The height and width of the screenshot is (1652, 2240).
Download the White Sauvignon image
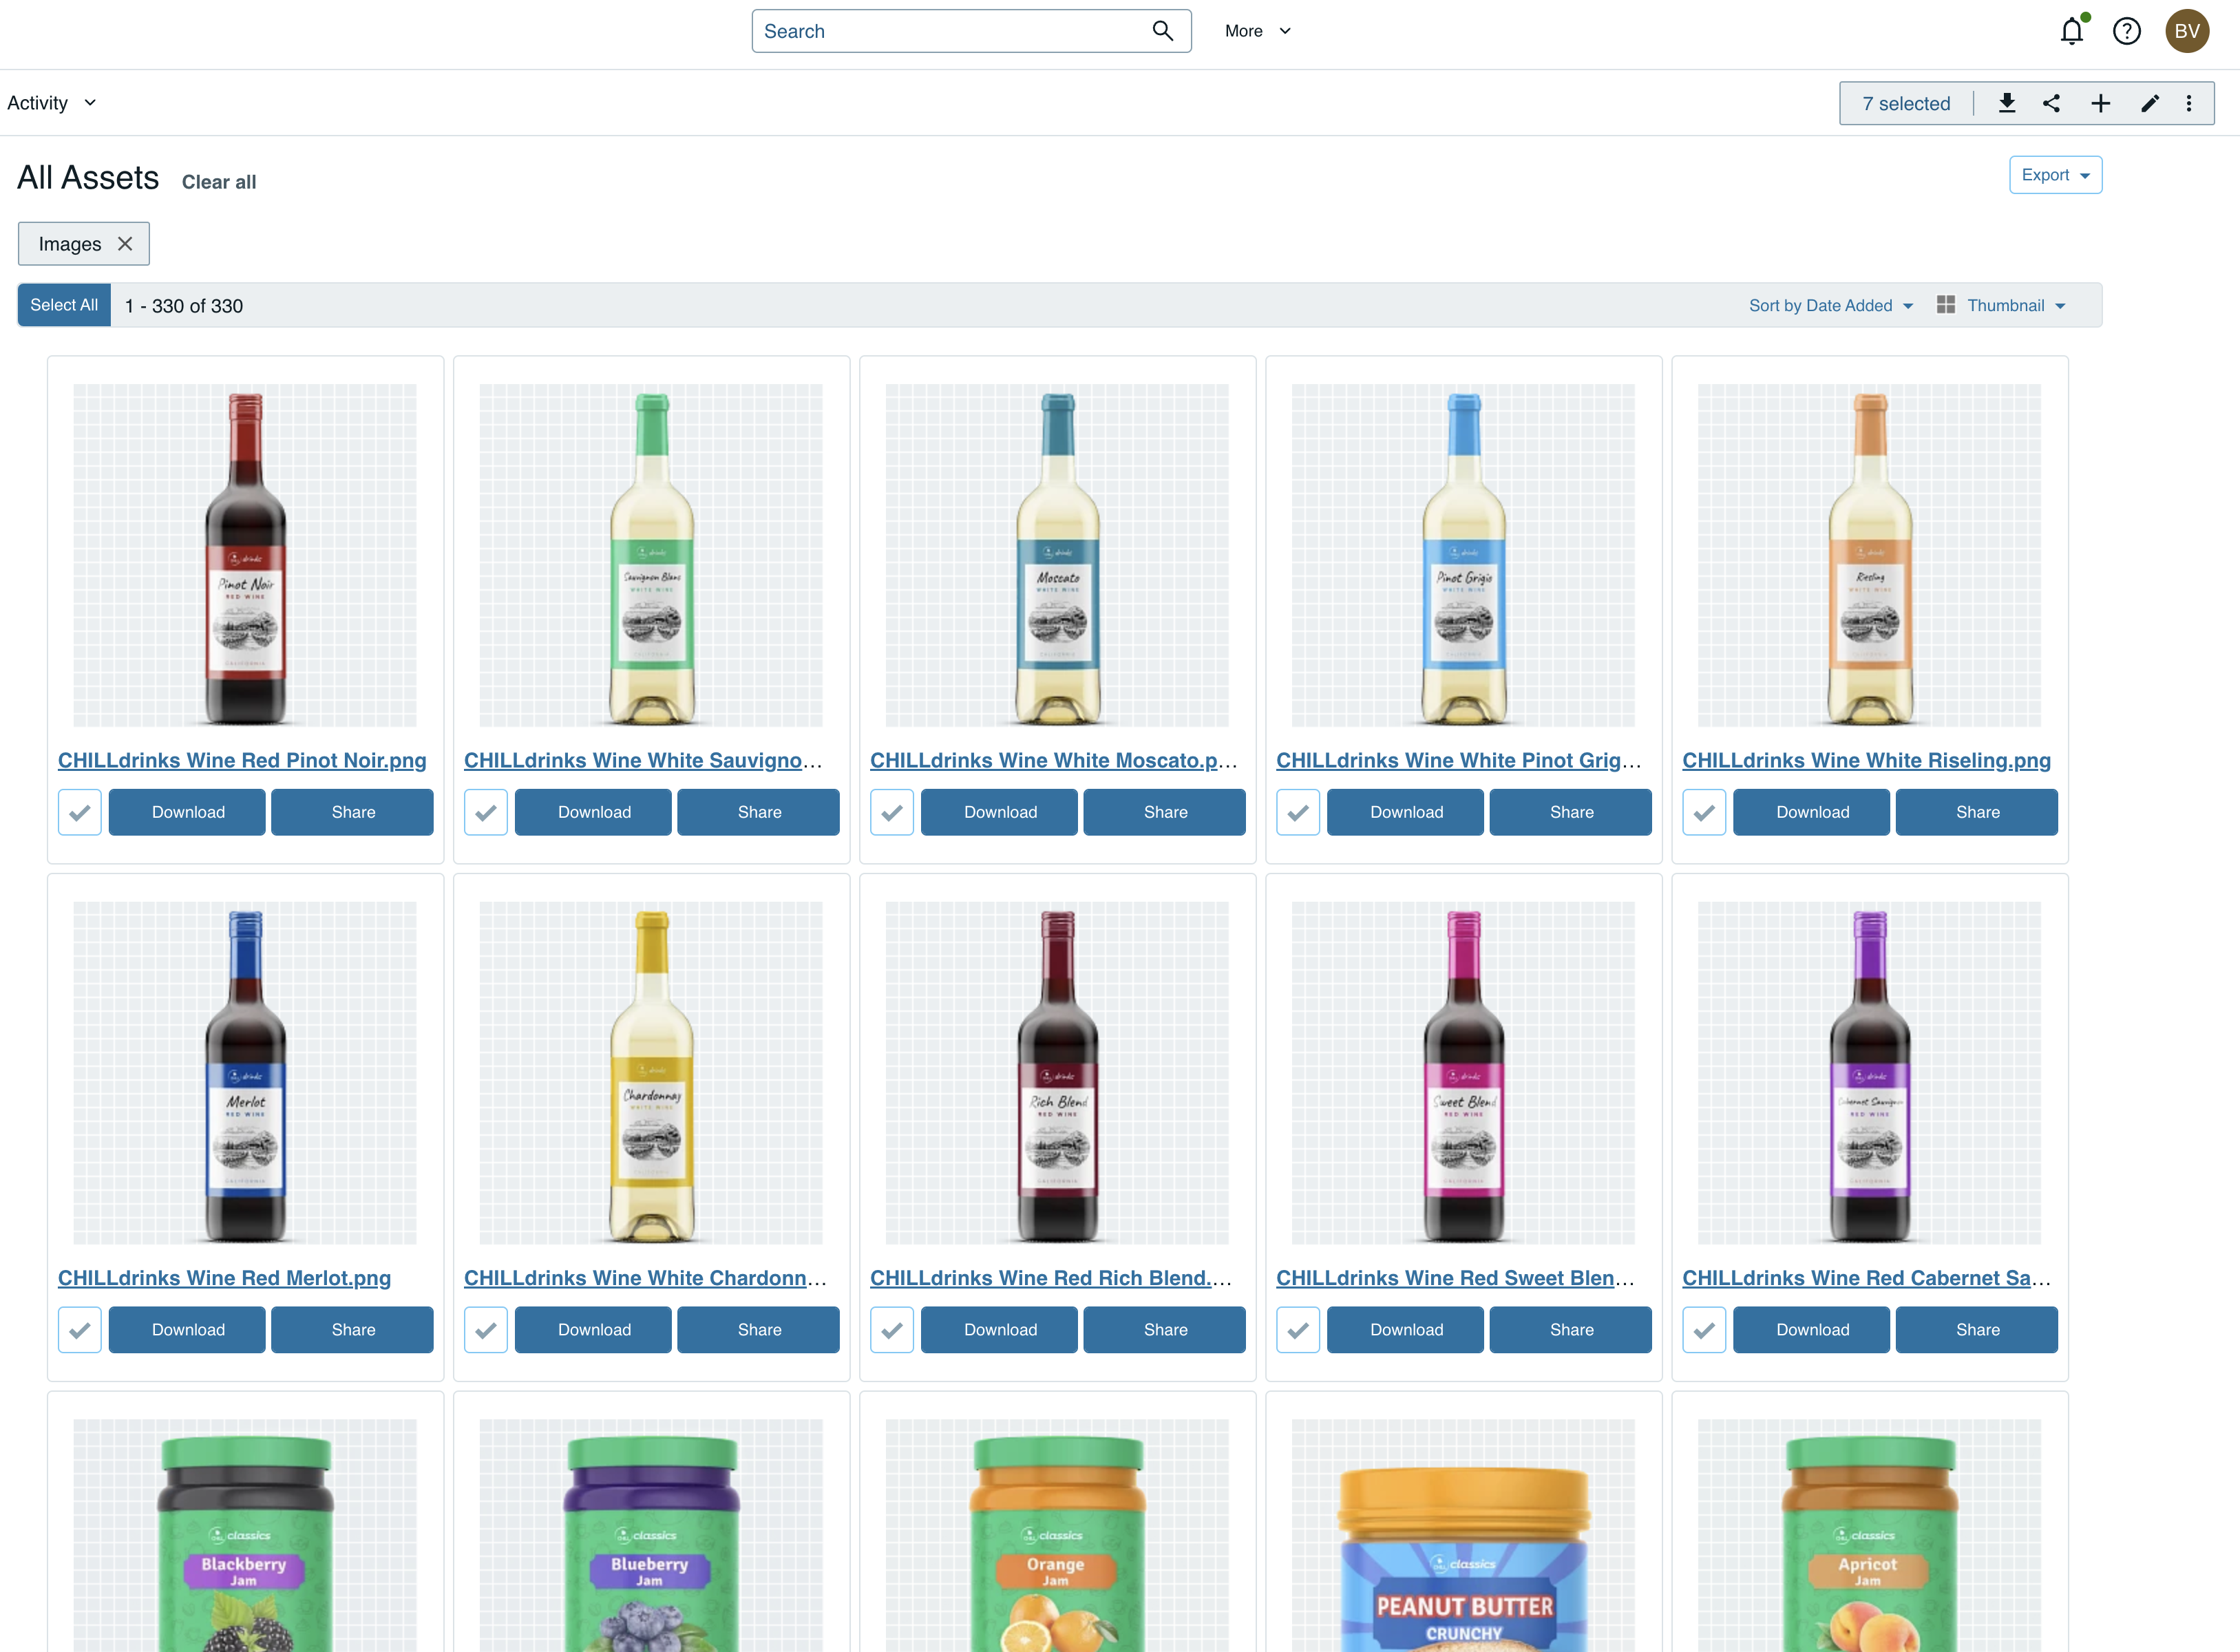(593, 812)
